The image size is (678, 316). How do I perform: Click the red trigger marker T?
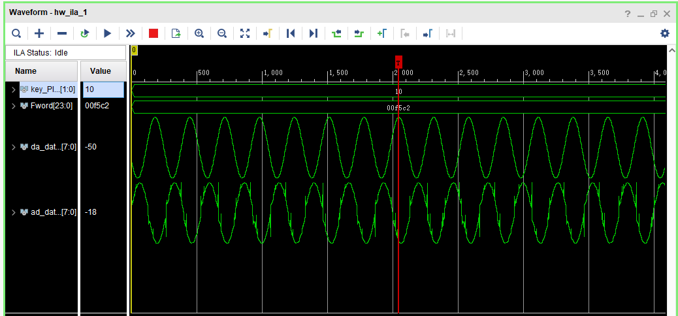(398, 62)
